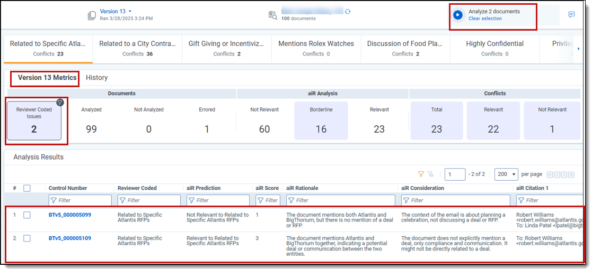Sort by the aiR Prediction column header
592x269 pixels.
click(x=204, y=188)
